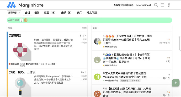Screen dimensions: 181x97
Task: Open the International link
Action: point(143,5)
